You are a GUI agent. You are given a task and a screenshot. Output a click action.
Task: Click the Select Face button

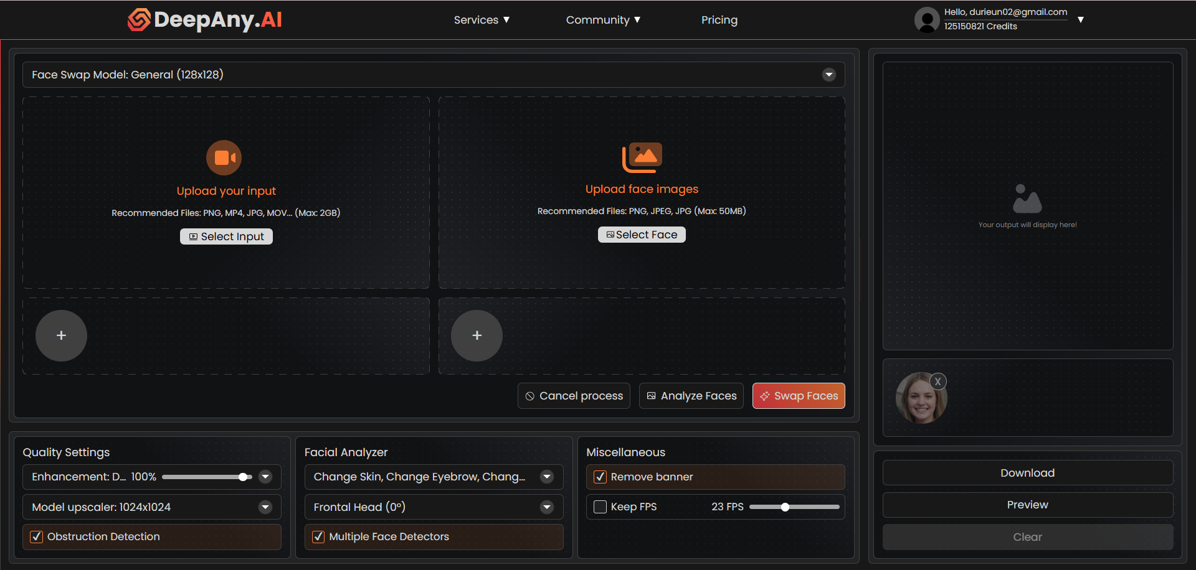tap(642, 235)
